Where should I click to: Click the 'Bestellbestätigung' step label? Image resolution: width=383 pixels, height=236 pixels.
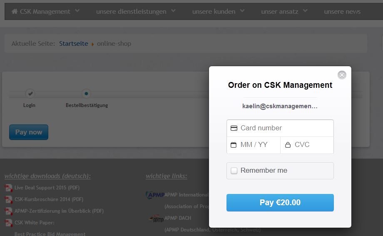tap(87, 105)
